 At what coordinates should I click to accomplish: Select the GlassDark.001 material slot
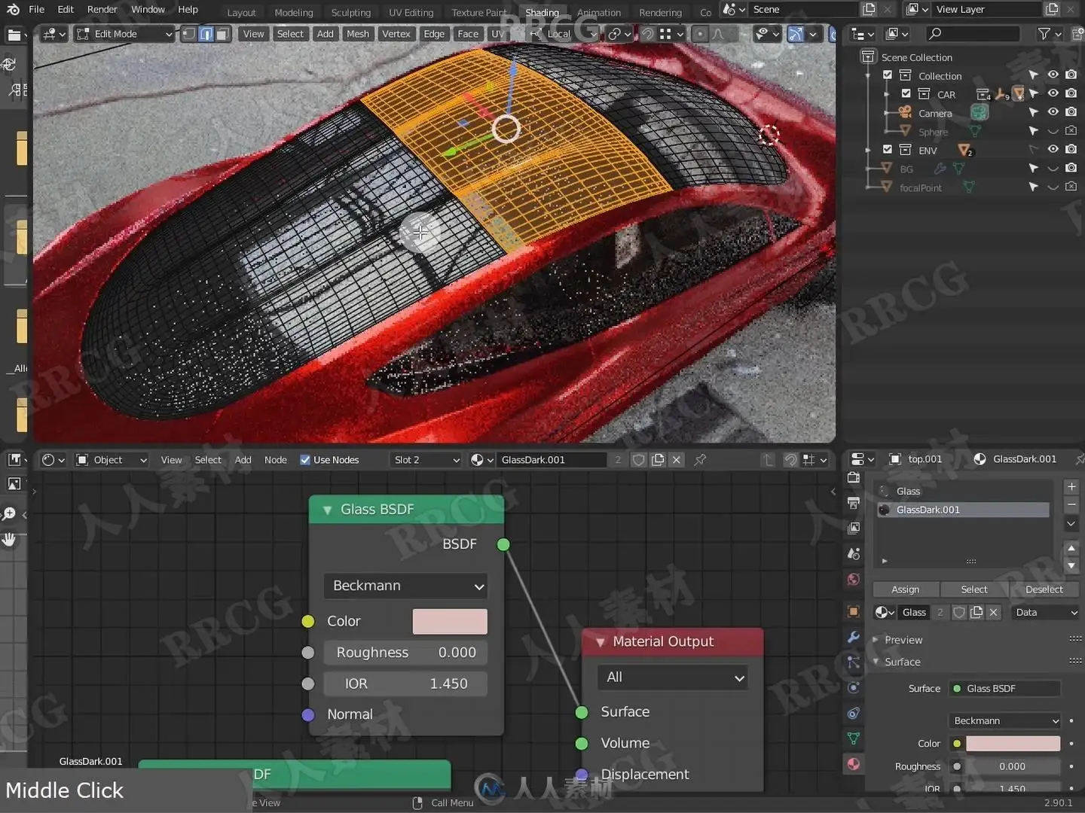coord(964,510)
